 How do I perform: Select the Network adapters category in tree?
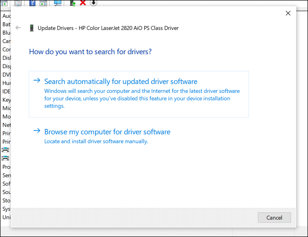click(6, 125)
